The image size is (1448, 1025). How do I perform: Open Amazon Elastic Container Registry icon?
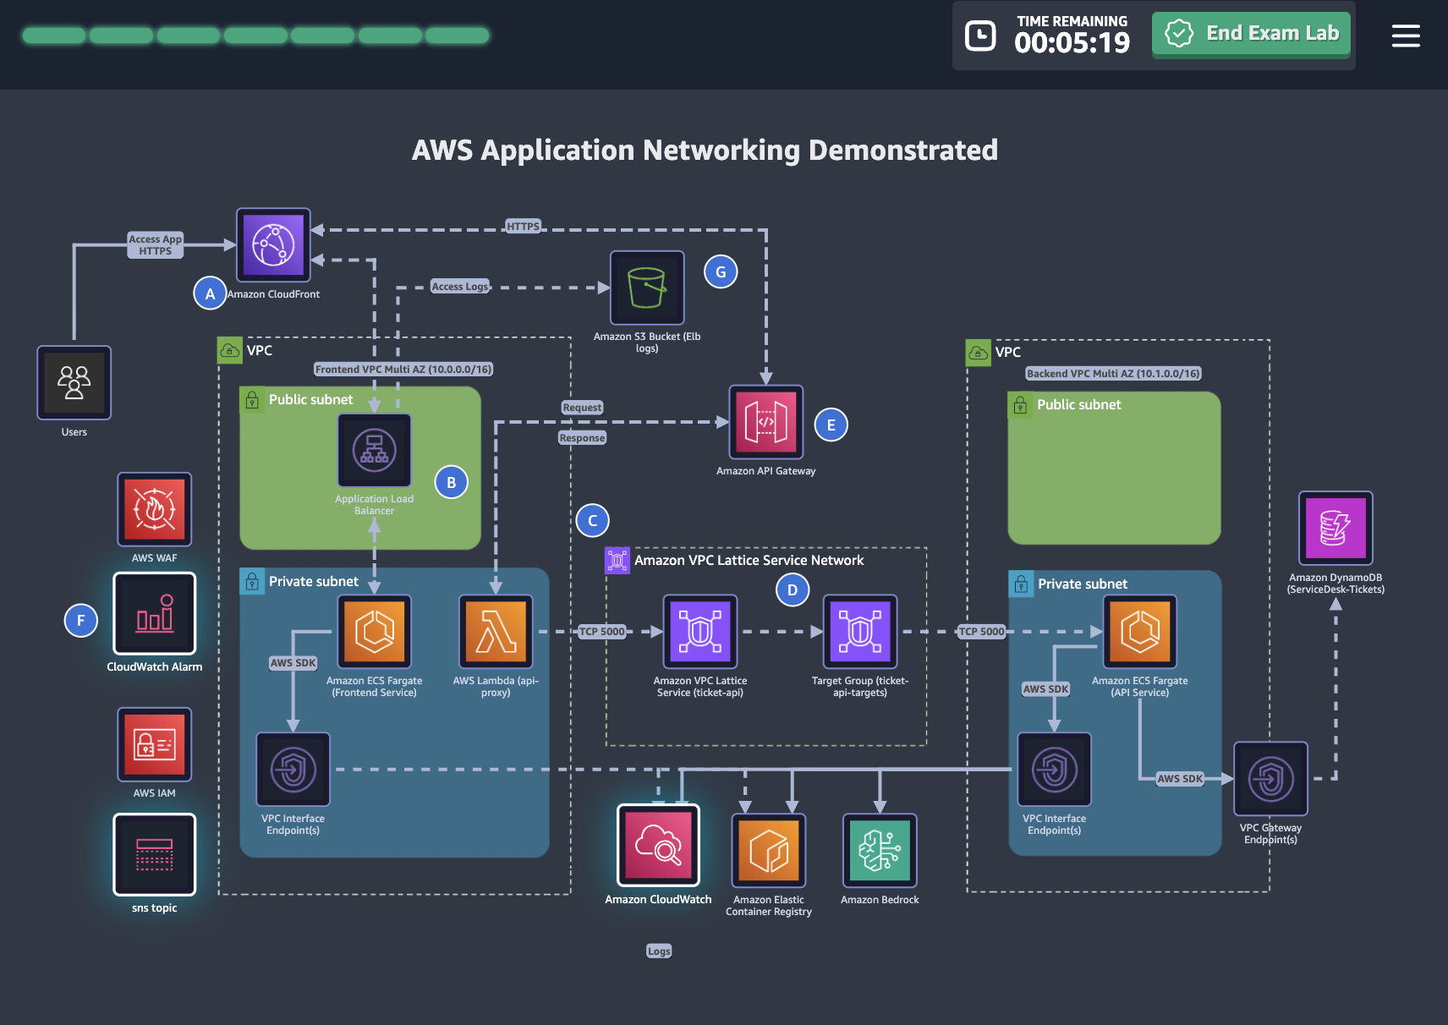coord(769,851)
